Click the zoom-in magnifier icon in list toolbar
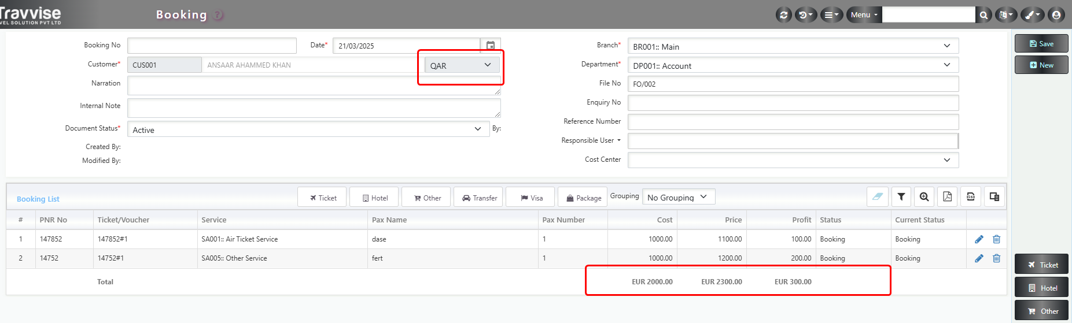The width and height of the screenshot is (1072, 323). [x=924, y=196]
